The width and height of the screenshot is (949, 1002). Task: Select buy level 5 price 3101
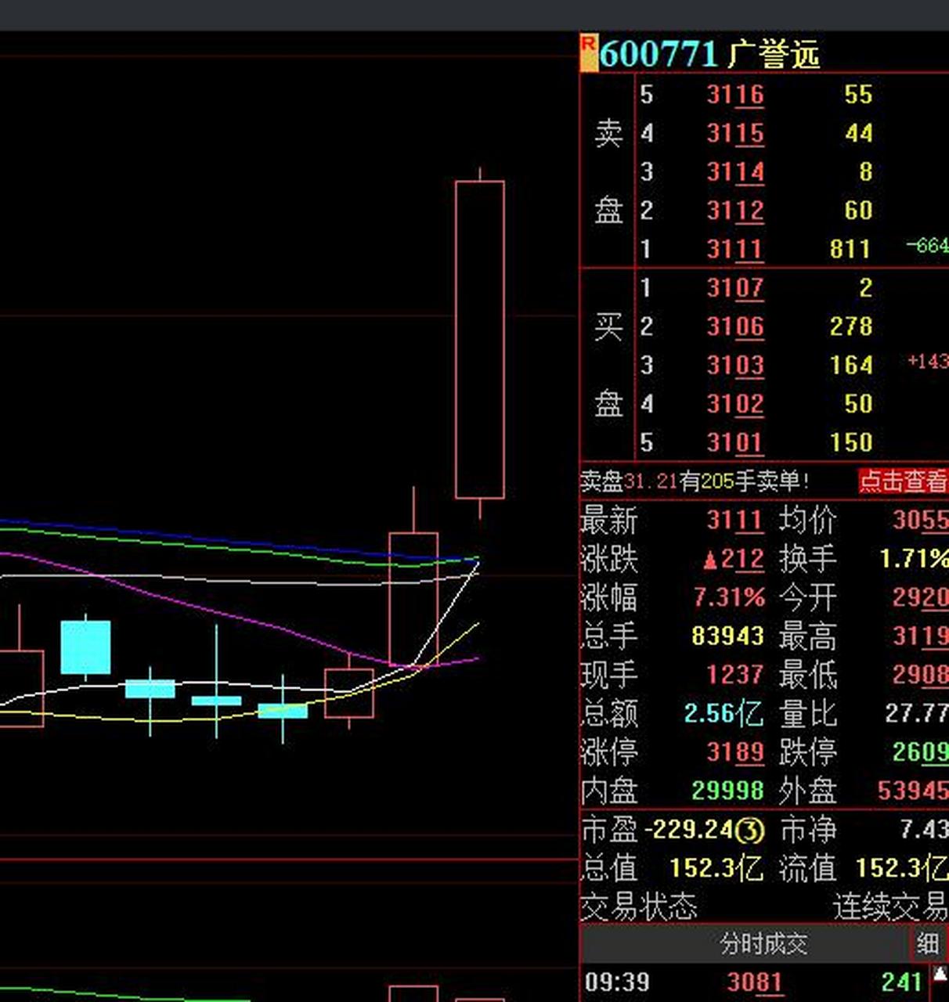coord(734,443)
